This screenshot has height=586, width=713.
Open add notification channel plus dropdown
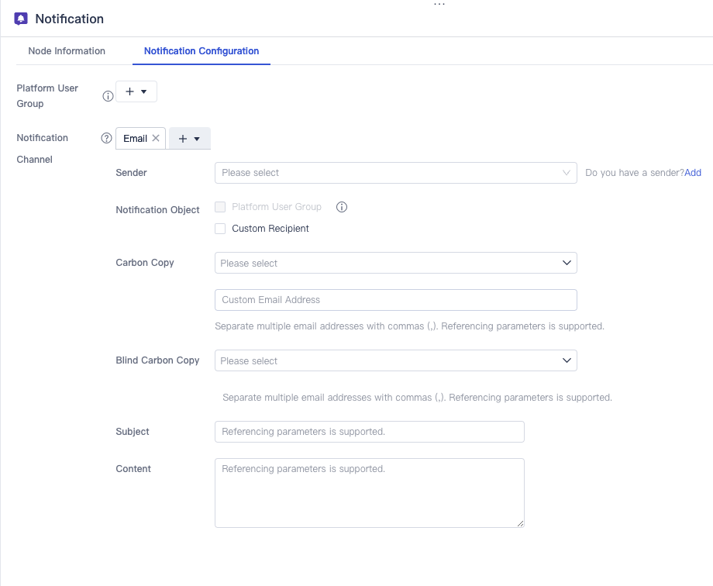tap(190, 138)
